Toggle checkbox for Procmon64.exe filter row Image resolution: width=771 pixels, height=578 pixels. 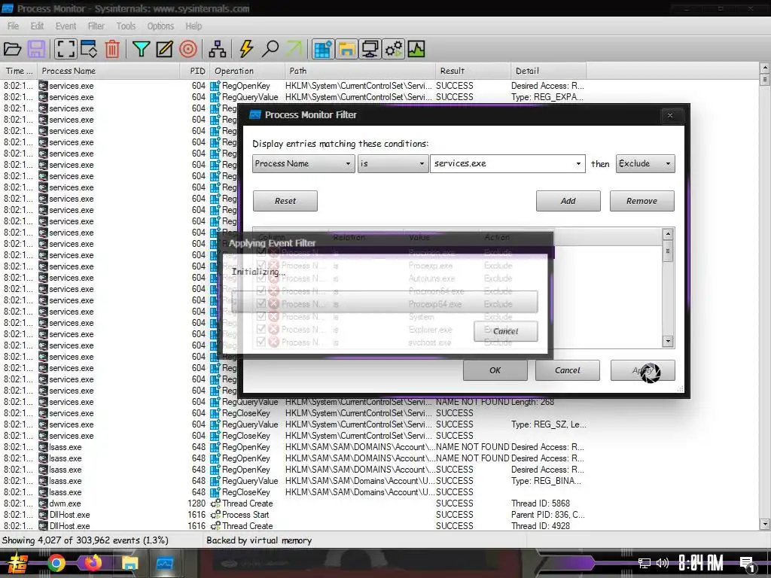click(261, 291)
